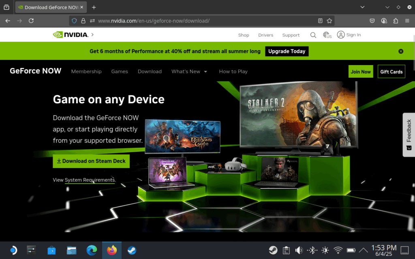The width and height of the screenshot is (415, 259).
Task: Click the site security padlock icon
Action: (x=83, y=21)
